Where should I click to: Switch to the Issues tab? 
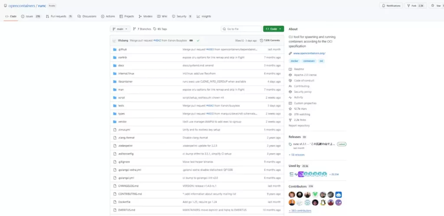coord(30,16)
